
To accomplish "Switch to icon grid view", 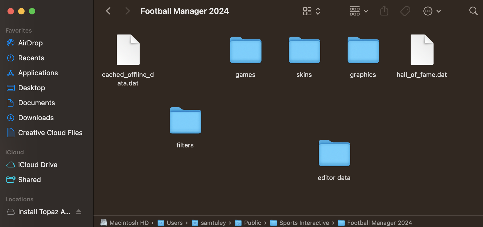I will pos(307,11).
